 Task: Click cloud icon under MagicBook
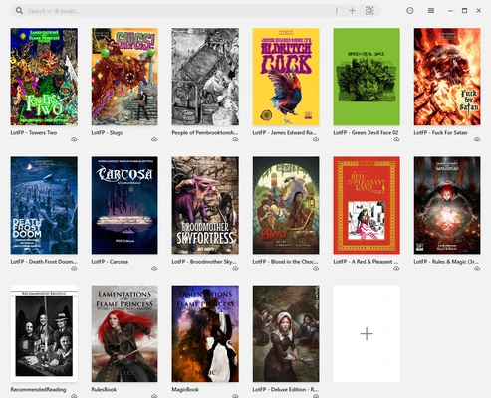click(x=235, y=396)
